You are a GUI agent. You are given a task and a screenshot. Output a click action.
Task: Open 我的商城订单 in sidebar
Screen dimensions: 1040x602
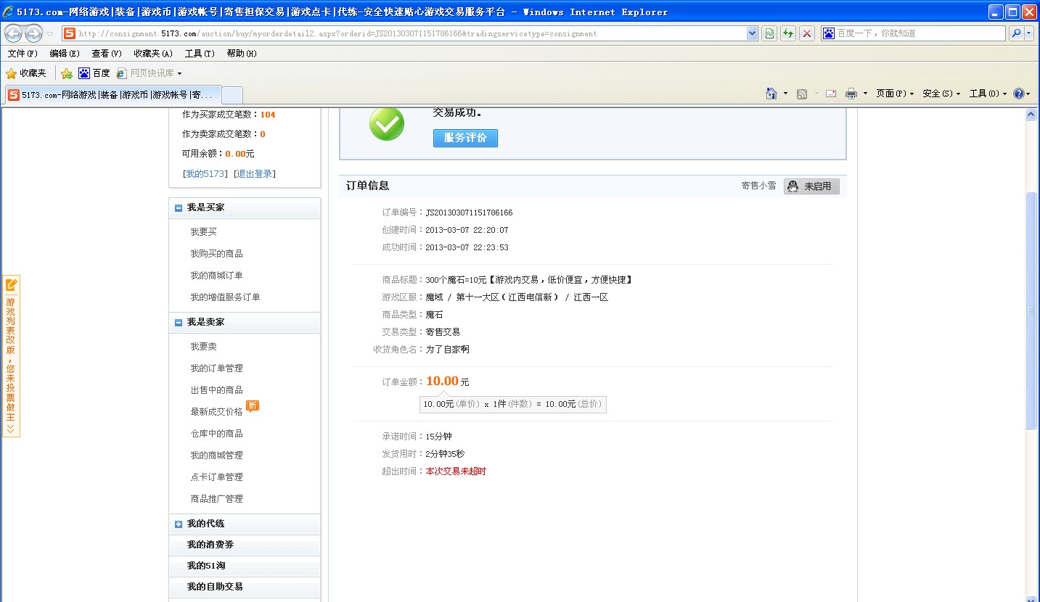(x=217, y=276)
